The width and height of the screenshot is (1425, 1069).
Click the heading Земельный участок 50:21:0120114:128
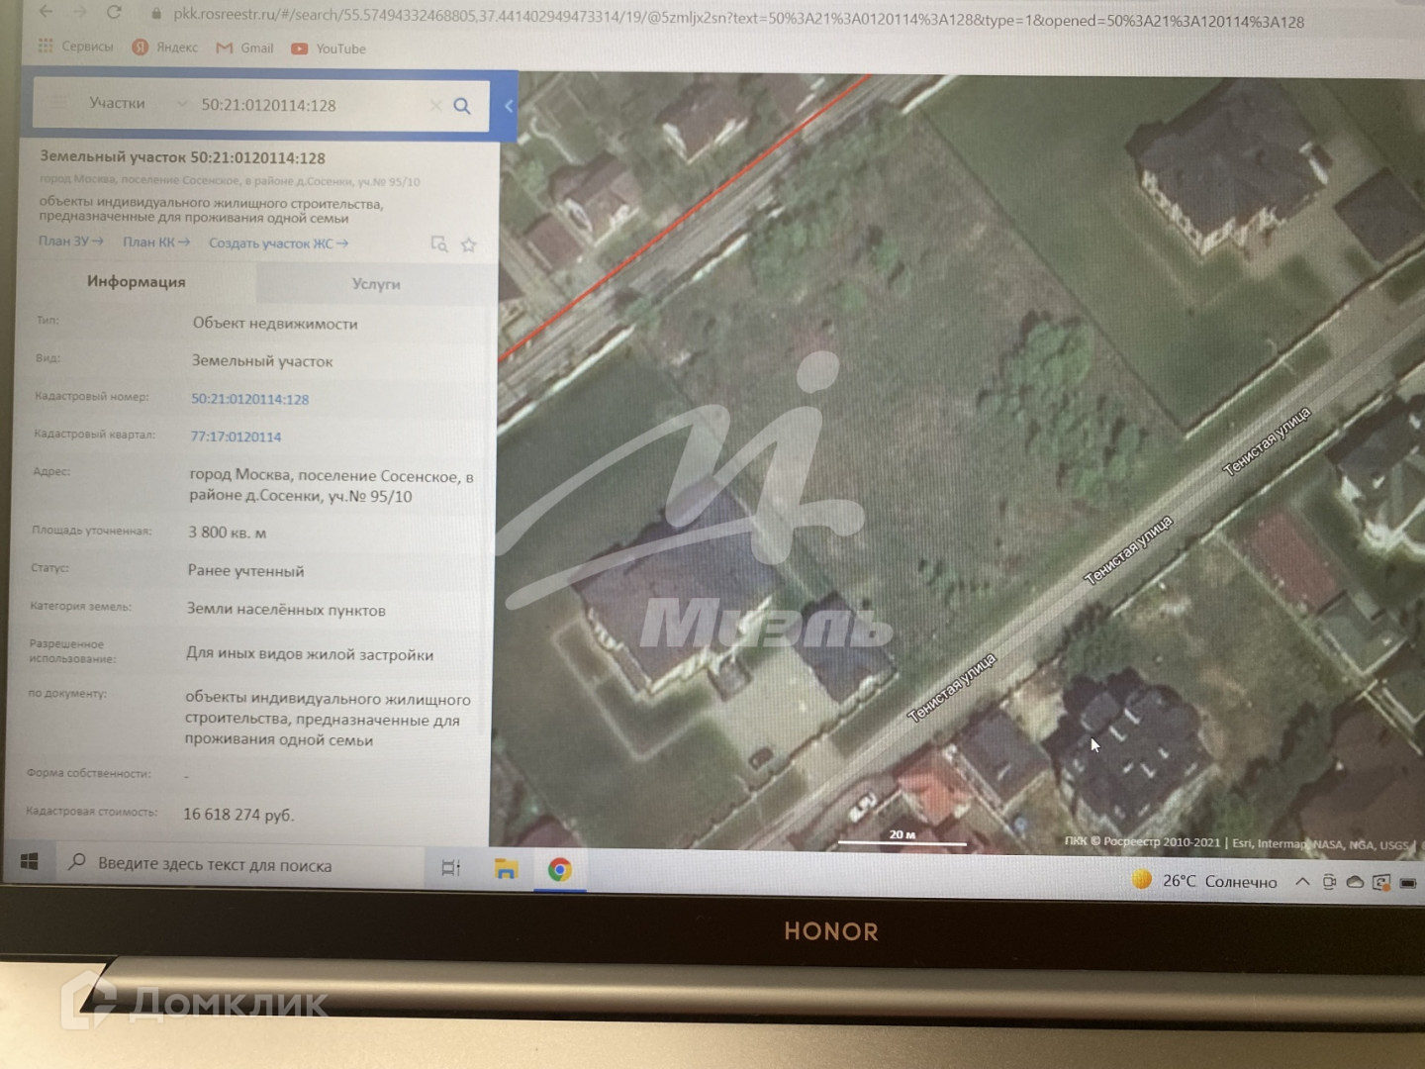(182, 157)
